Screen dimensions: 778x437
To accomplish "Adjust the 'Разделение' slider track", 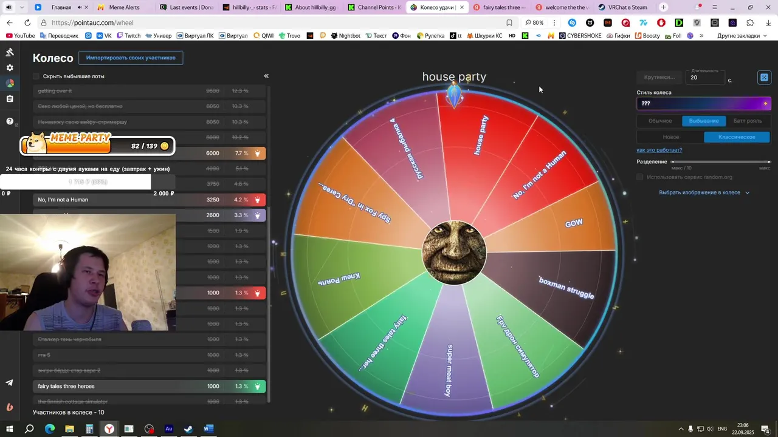I will pos(721,162).
